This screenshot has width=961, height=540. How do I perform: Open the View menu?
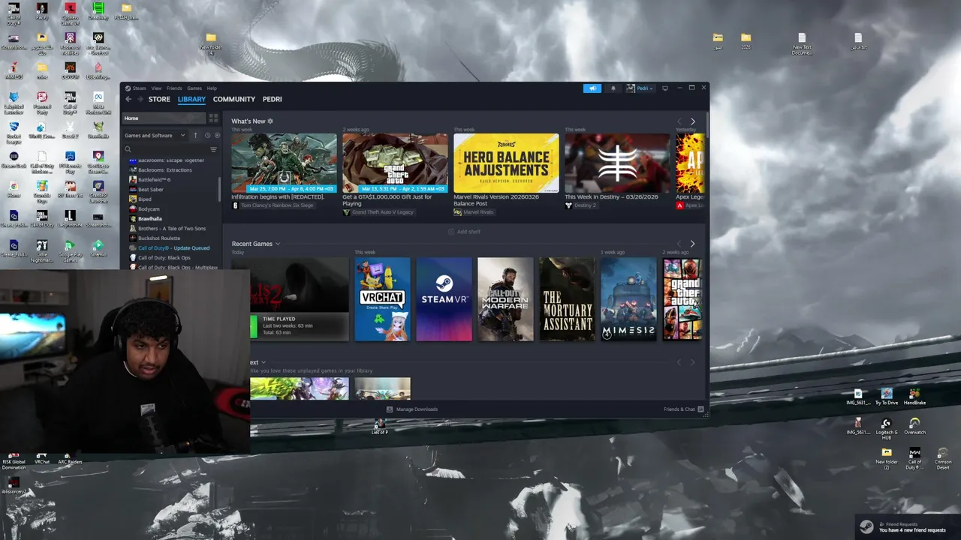click(x=156, y=88)
